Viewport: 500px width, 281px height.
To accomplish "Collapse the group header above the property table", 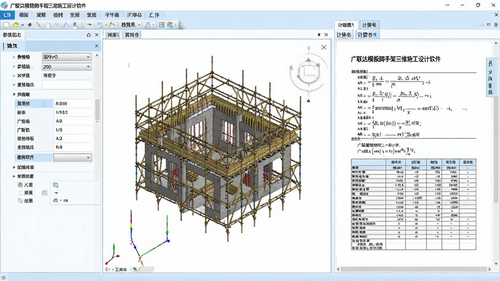I will pos(14,94).
